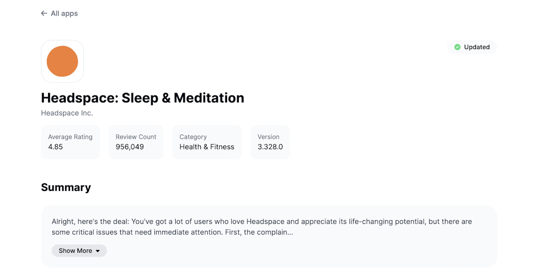Click the orange Headspace app icon
The width and height of the screenshot is (547, 273).
coord(62,61)
